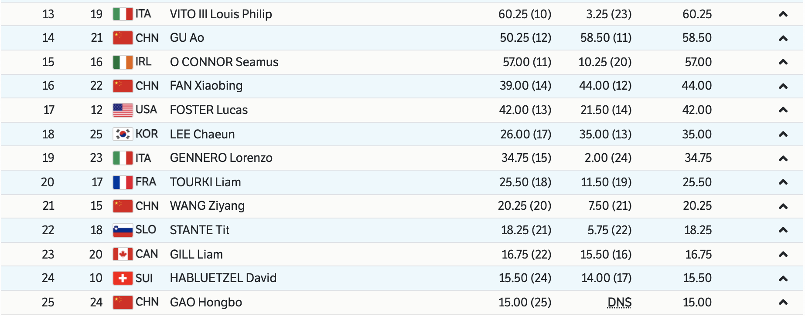805x316 pixels.
Task: Click the France flag icon
Action: 123,182
